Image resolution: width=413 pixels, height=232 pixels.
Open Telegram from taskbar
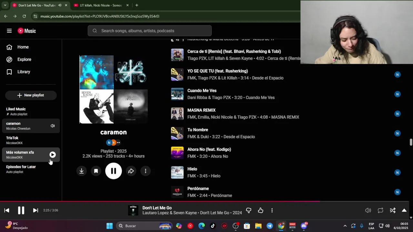point(270,226)
